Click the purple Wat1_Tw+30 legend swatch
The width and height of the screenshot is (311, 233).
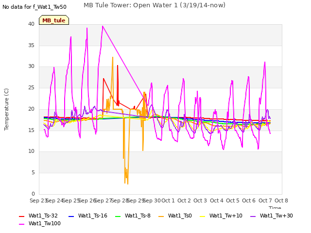coord(253,216)
